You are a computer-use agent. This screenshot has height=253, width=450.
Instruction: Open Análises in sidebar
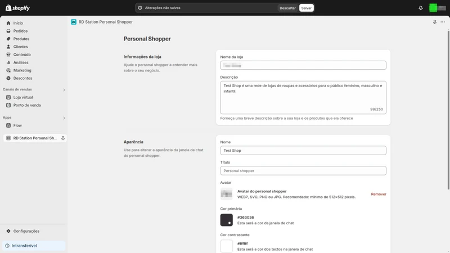click(x=21, y=62)
